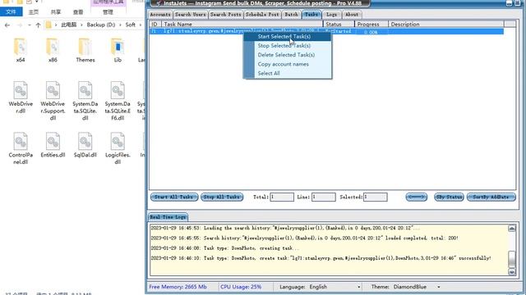The image size is (526, 295).
Task: Go back in Explorer navigation
Action: pos(7,25)
